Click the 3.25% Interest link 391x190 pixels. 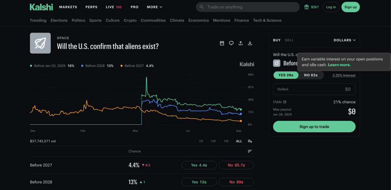point(344,75)
